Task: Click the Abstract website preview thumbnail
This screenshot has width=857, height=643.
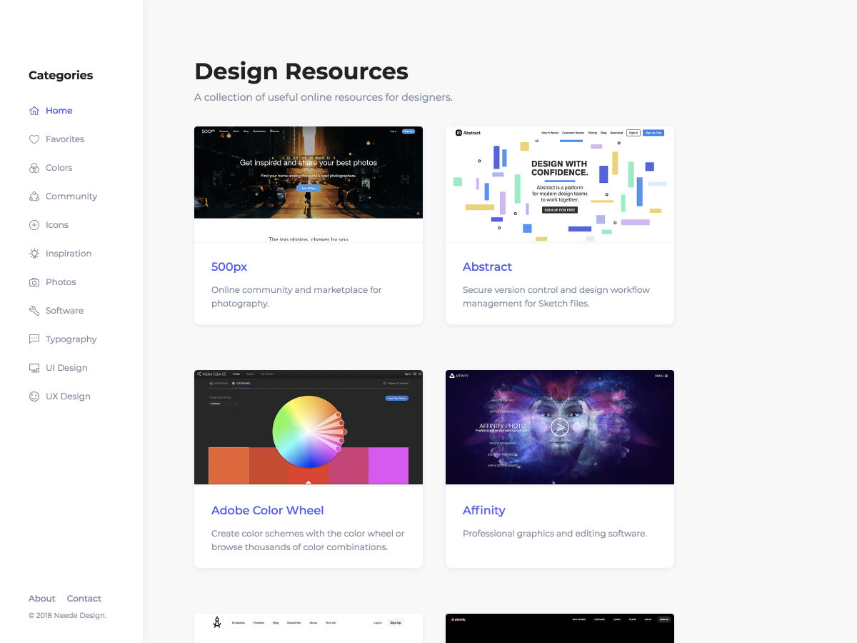Action: [560, 184]
